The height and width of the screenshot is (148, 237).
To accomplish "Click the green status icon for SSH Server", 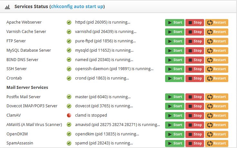I will point(69,69).
